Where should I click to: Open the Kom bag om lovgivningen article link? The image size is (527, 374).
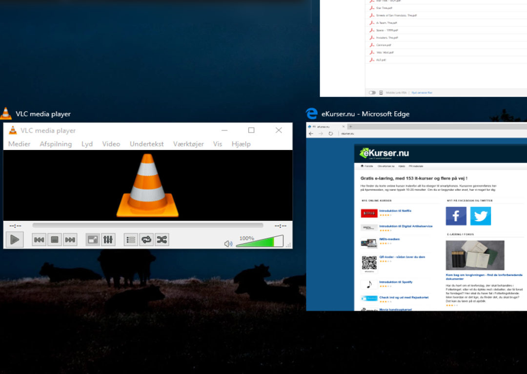pyautogui.click(x=484, y=277)
